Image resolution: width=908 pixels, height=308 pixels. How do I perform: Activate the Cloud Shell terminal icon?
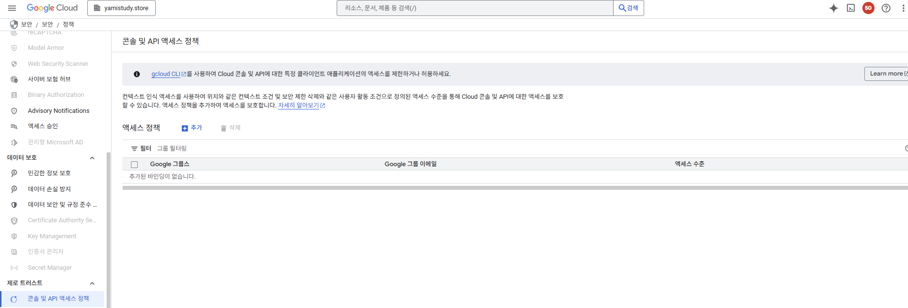pos(851,8)
